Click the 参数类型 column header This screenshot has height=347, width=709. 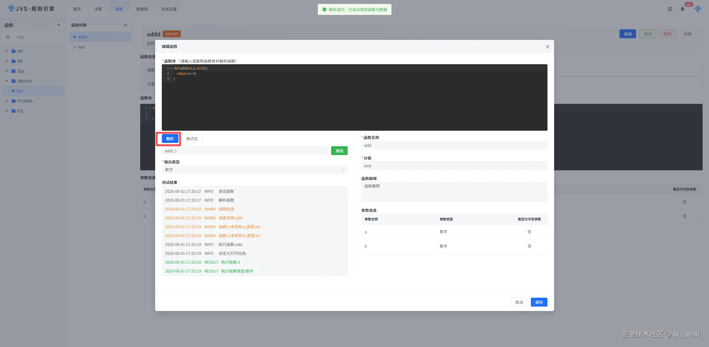click(446, 219)
